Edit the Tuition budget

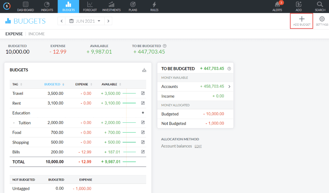coord(143,122)
